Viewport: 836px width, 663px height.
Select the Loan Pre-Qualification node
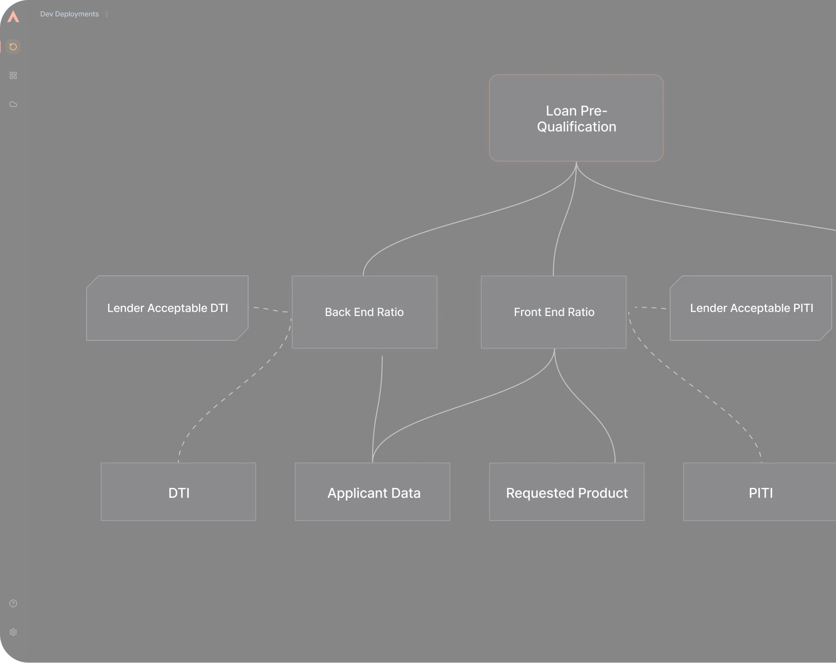tap(576, 118)
